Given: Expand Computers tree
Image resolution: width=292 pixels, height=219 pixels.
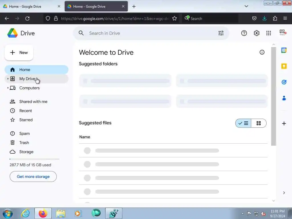Looking at the screenshot, I should (x=8, y=88).
